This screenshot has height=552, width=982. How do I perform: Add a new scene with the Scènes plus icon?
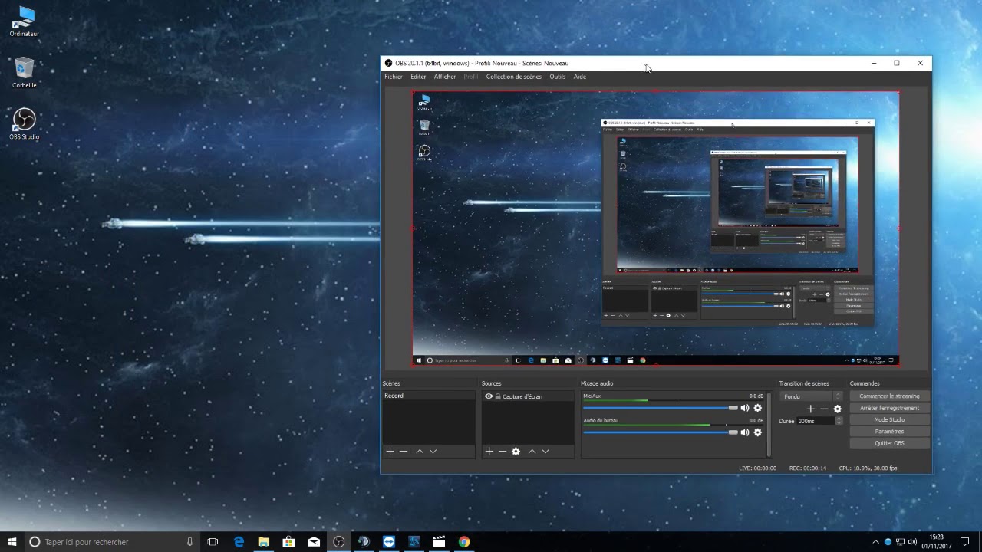[390, 452]
